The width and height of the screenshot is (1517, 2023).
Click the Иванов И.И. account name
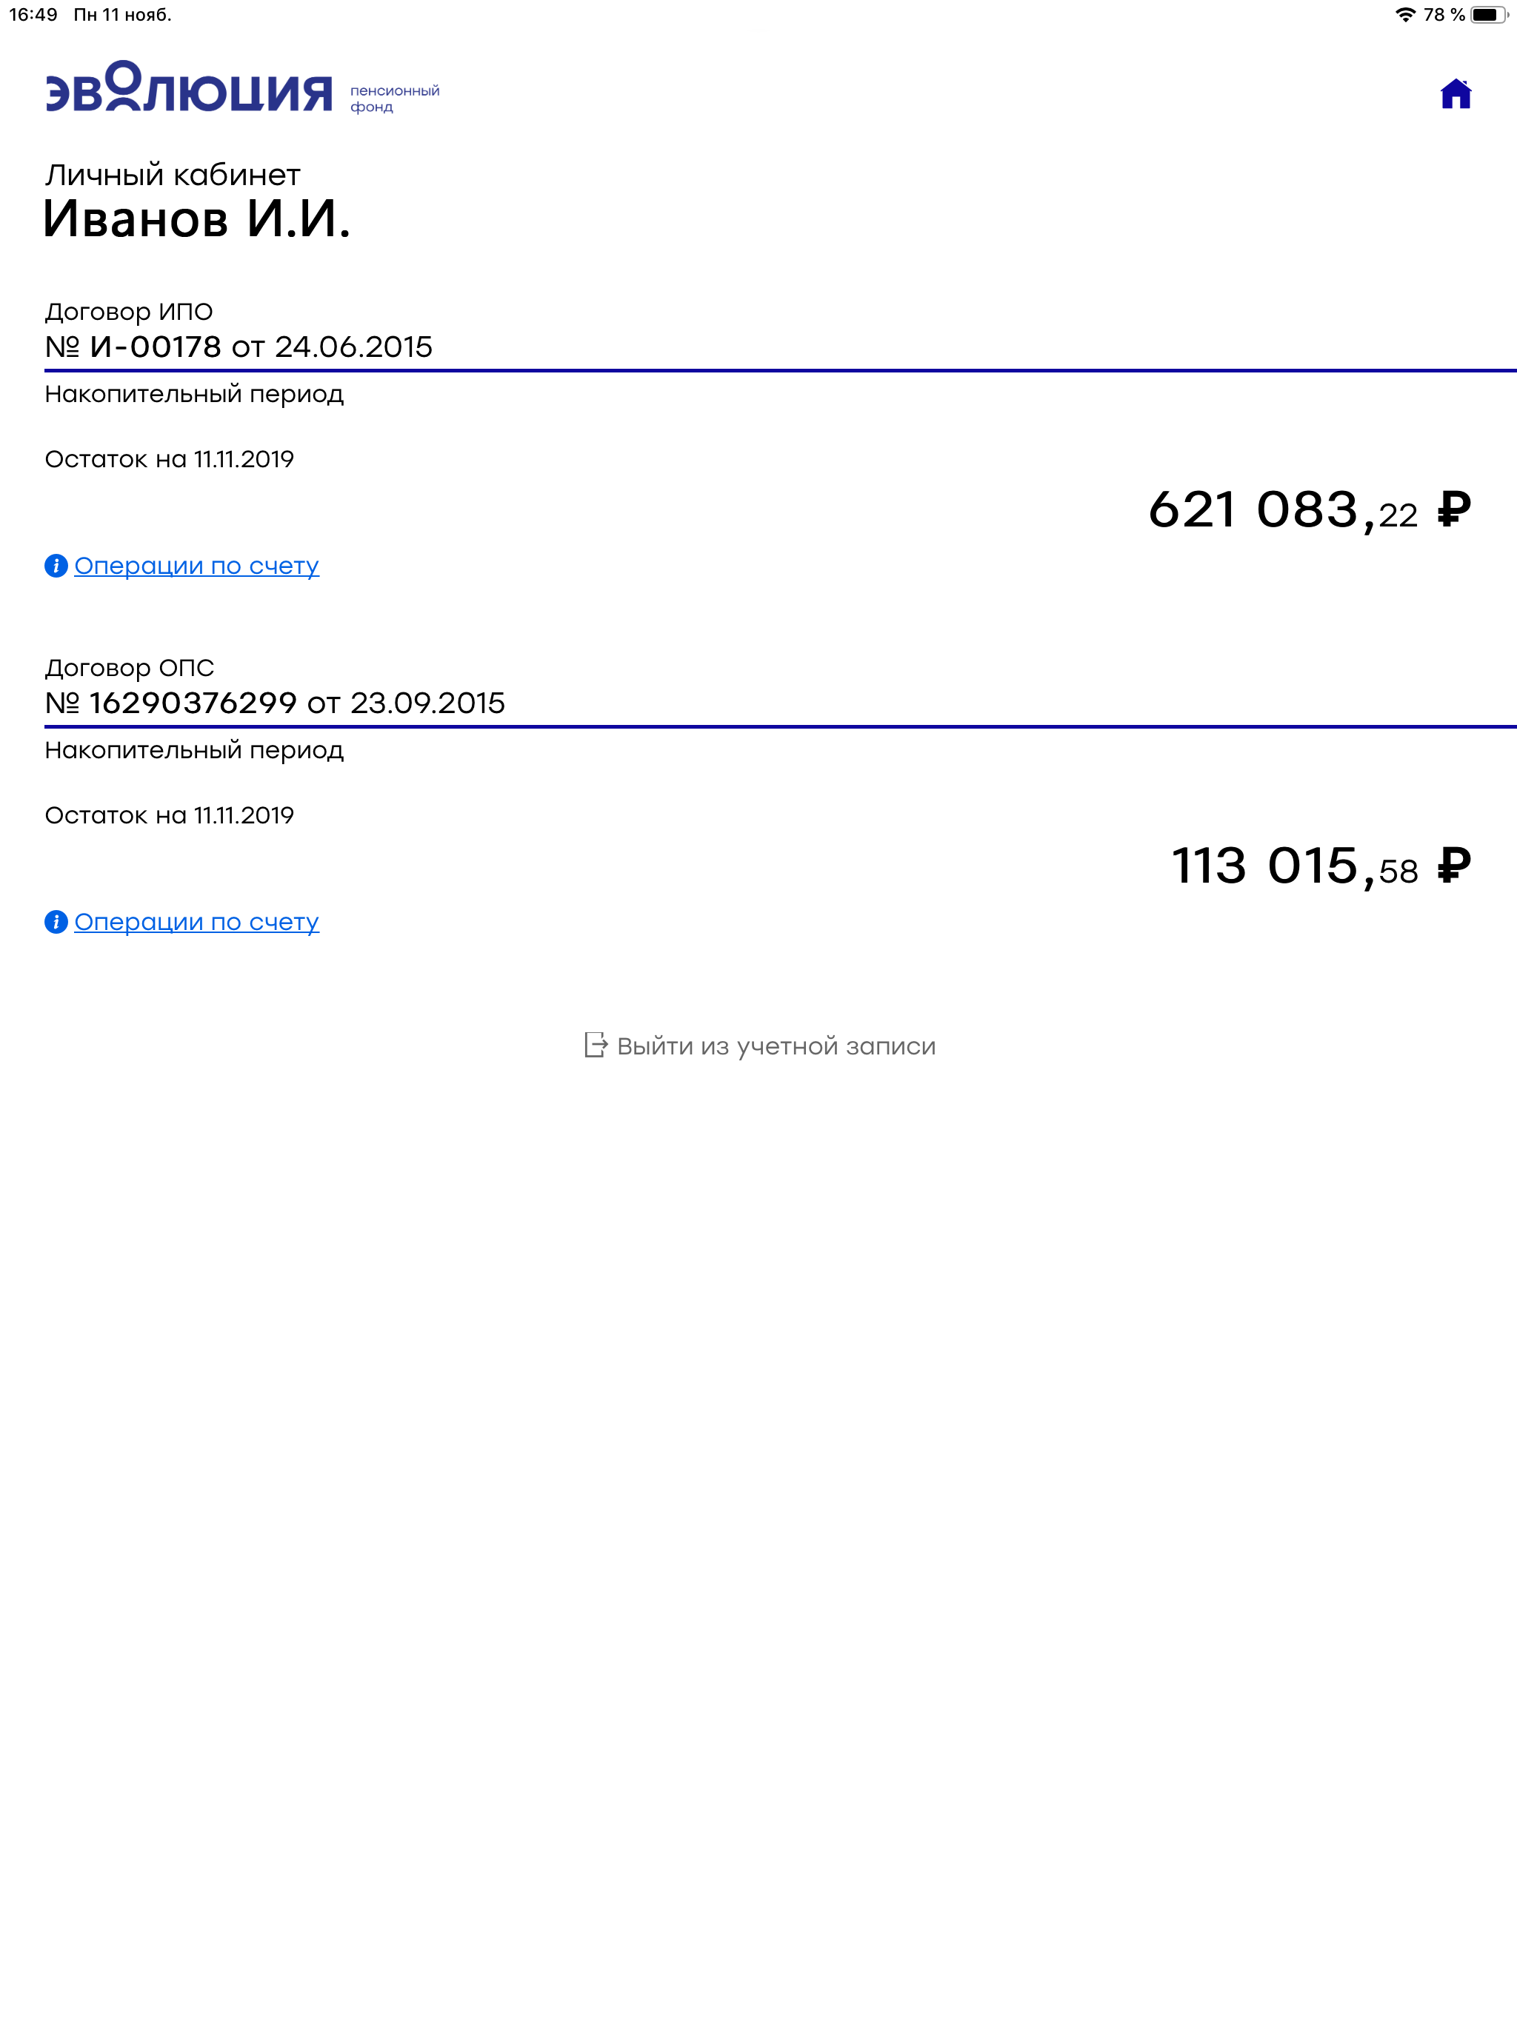197,218
